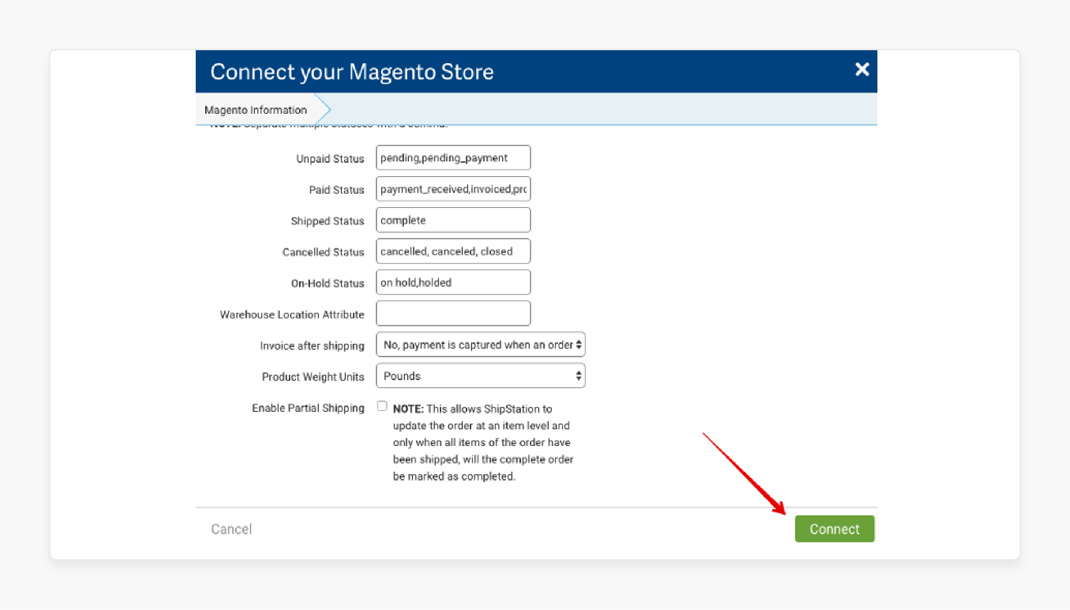The width and height of the screenshot is (1070, 610).
Task: Enable Partial Shipping checkbox
Action: click(x=382, y=406)
